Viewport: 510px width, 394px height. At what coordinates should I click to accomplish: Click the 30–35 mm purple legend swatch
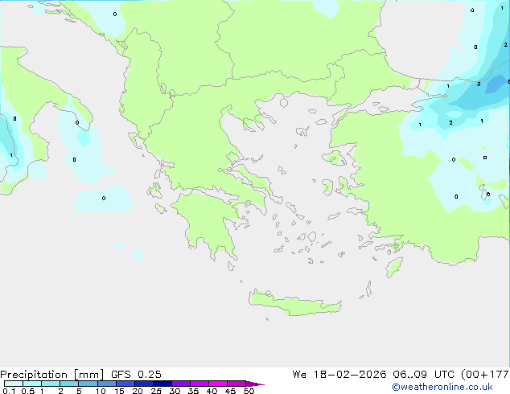point(181,384)
